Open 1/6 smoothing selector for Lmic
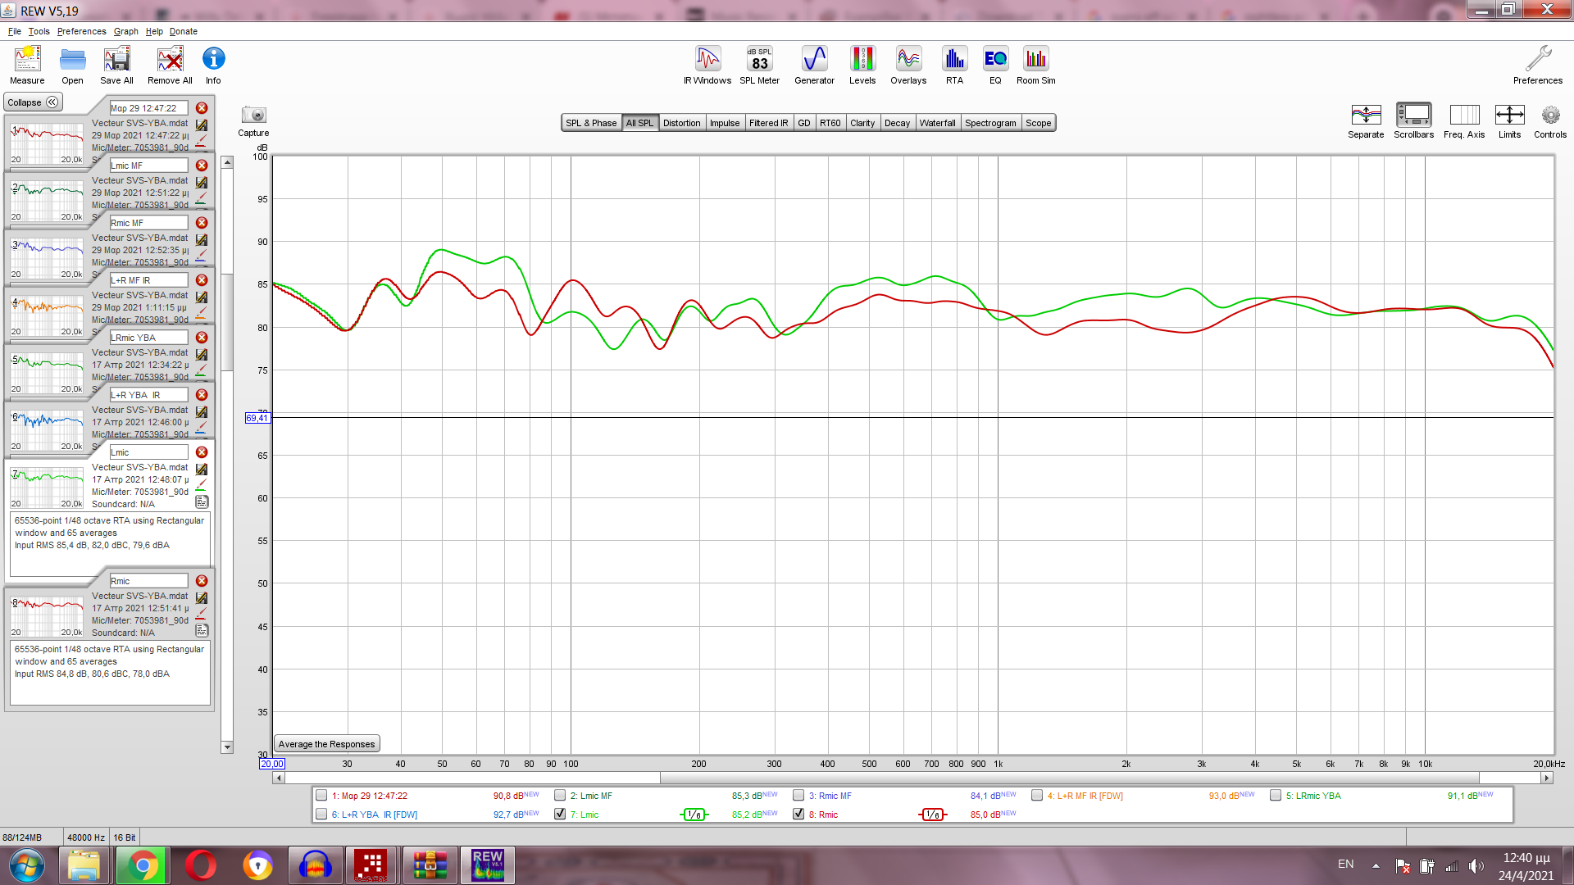Screen dimensions: 1574x885 point(694,815)
